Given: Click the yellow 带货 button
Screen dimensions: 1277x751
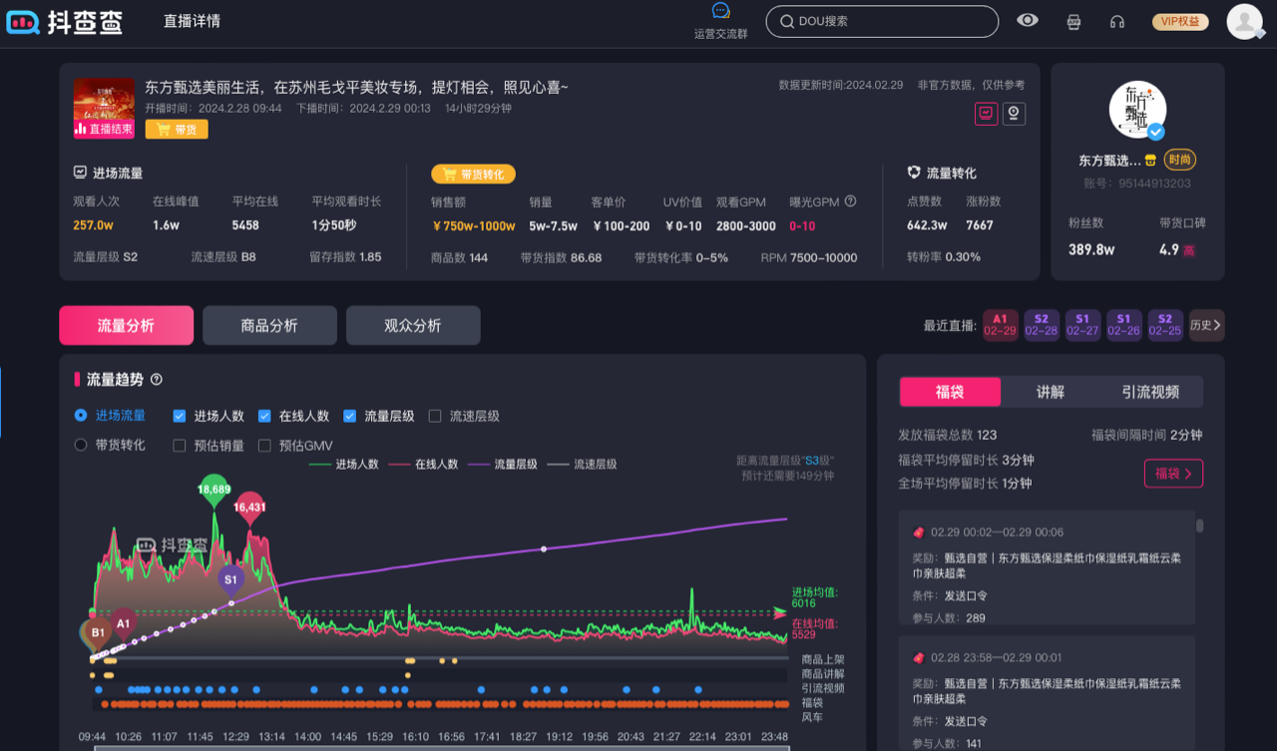Looking at the screenshot, I should click(177, 129).
